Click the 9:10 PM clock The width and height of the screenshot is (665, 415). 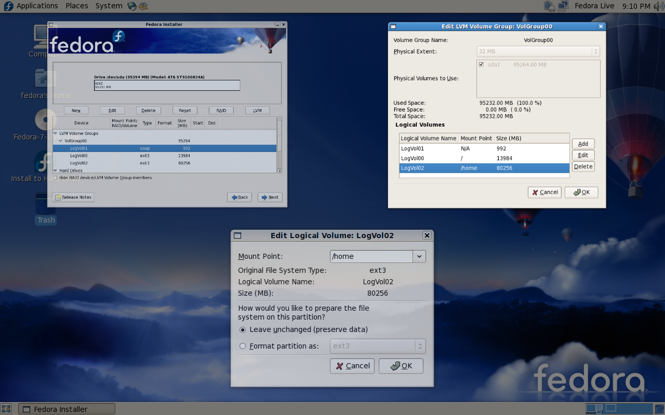click(x=636, y=6)
